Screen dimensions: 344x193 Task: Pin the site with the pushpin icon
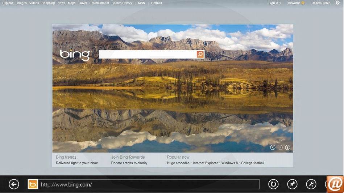coord(292,184)
